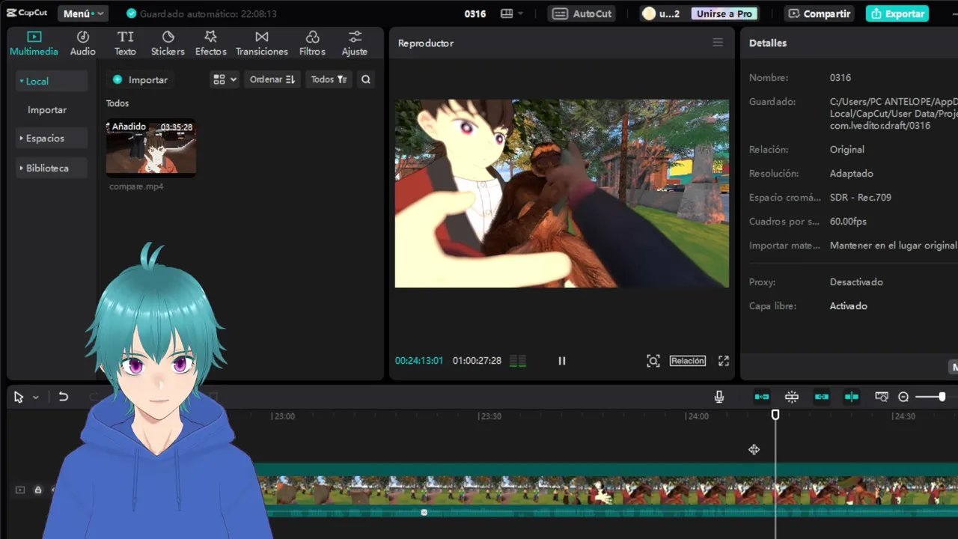Image resolution: width=958 pixels, height=539 pixels.
Task: Toggle the track lock icon
Action: pos(37,490)
